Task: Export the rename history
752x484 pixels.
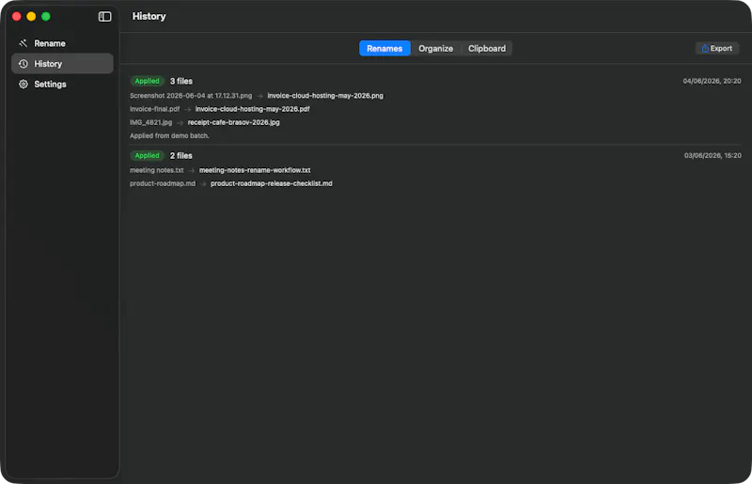Action: point(717,48)
